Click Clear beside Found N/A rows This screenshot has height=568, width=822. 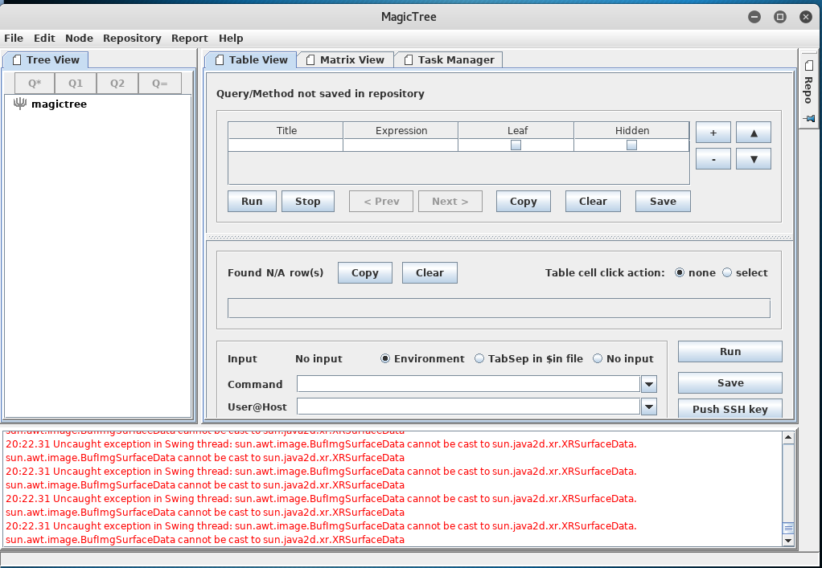pyautogui.click(x=429, y=272)
